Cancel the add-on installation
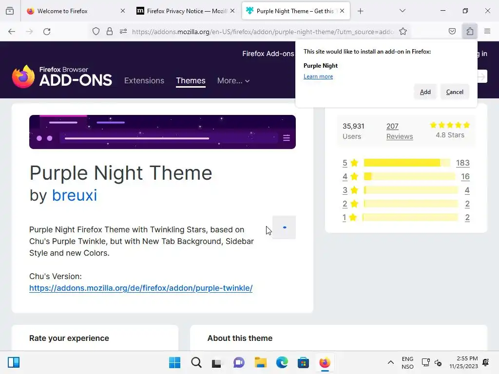The height and width of the screenshot is (374, 499). tap(455, 92)
